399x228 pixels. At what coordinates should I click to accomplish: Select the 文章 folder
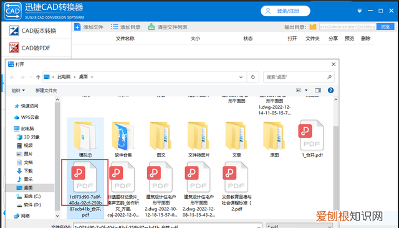click(236, 139)
